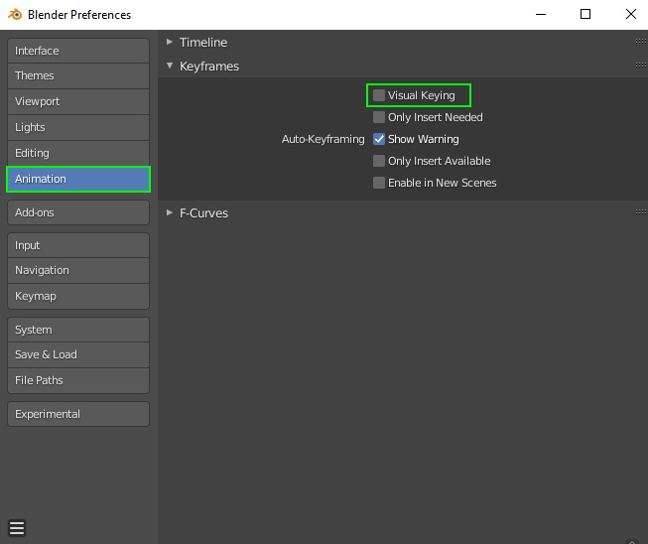Viewport: 648px width, 544px height.
Task: Switch to Save & Load tab
Action: (x=78, y=355)
